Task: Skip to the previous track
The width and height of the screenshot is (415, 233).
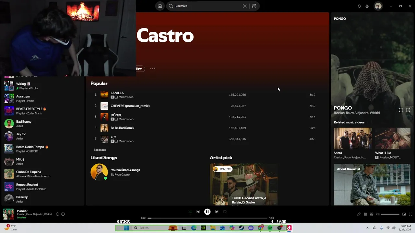Action: pyautogui.click(x=198, y=212)
